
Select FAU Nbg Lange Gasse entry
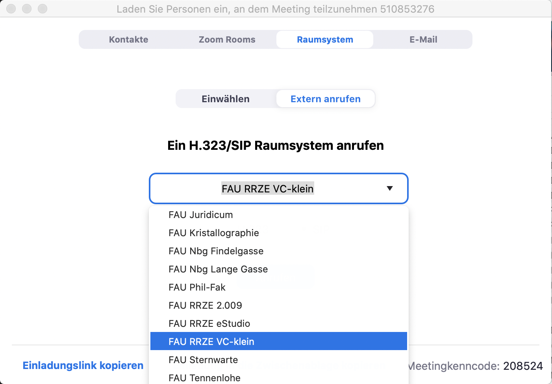218,269
